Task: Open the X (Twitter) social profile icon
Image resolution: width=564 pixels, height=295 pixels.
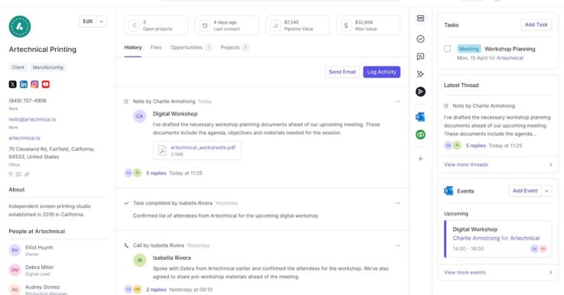Action: pyautogui.click(x=12, y=84)
